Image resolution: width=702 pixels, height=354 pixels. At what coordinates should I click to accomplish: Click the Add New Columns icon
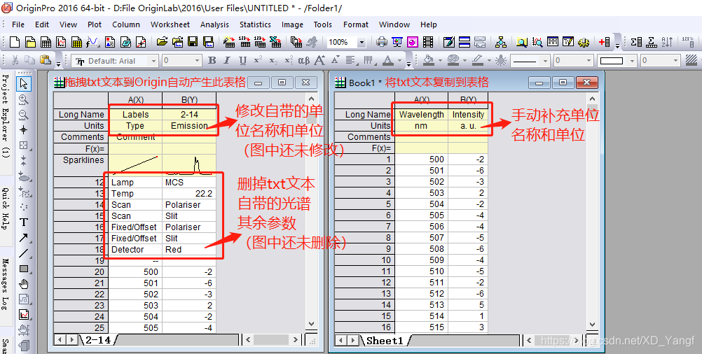[x=605, y=43]
